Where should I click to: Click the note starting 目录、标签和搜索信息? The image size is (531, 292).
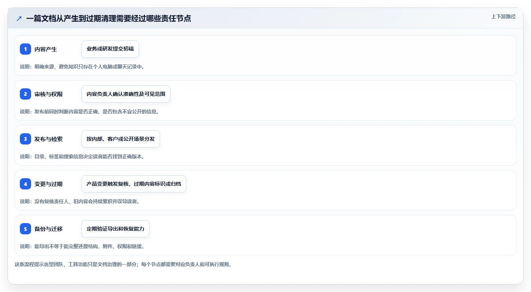(82, 156)
